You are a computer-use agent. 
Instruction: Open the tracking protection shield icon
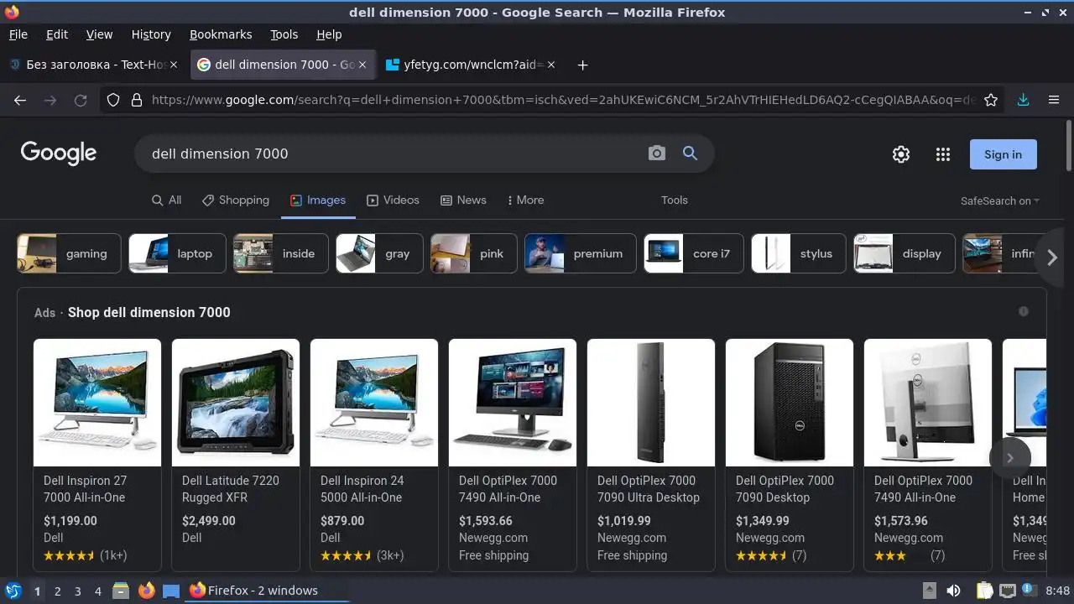tap(113, 100)
